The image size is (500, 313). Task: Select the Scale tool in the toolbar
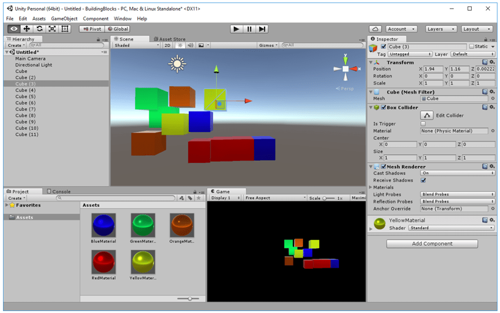pyautogui.click(x=52, y=29)
